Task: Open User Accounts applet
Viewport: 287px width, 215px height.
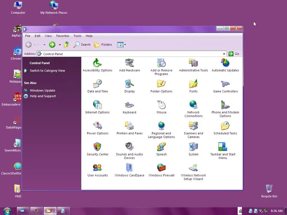Action: pyautogui.click(x=97, y=170)
